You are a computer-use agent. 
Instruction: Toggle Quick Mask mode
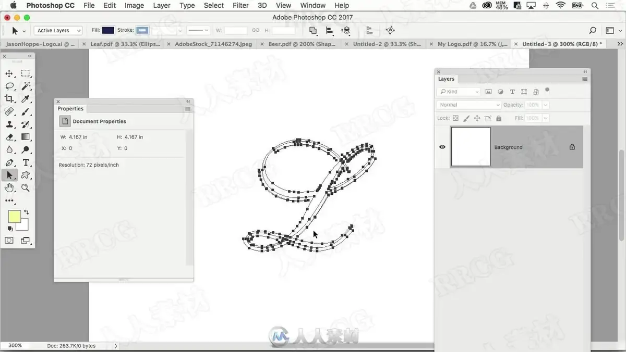(9, 241)
